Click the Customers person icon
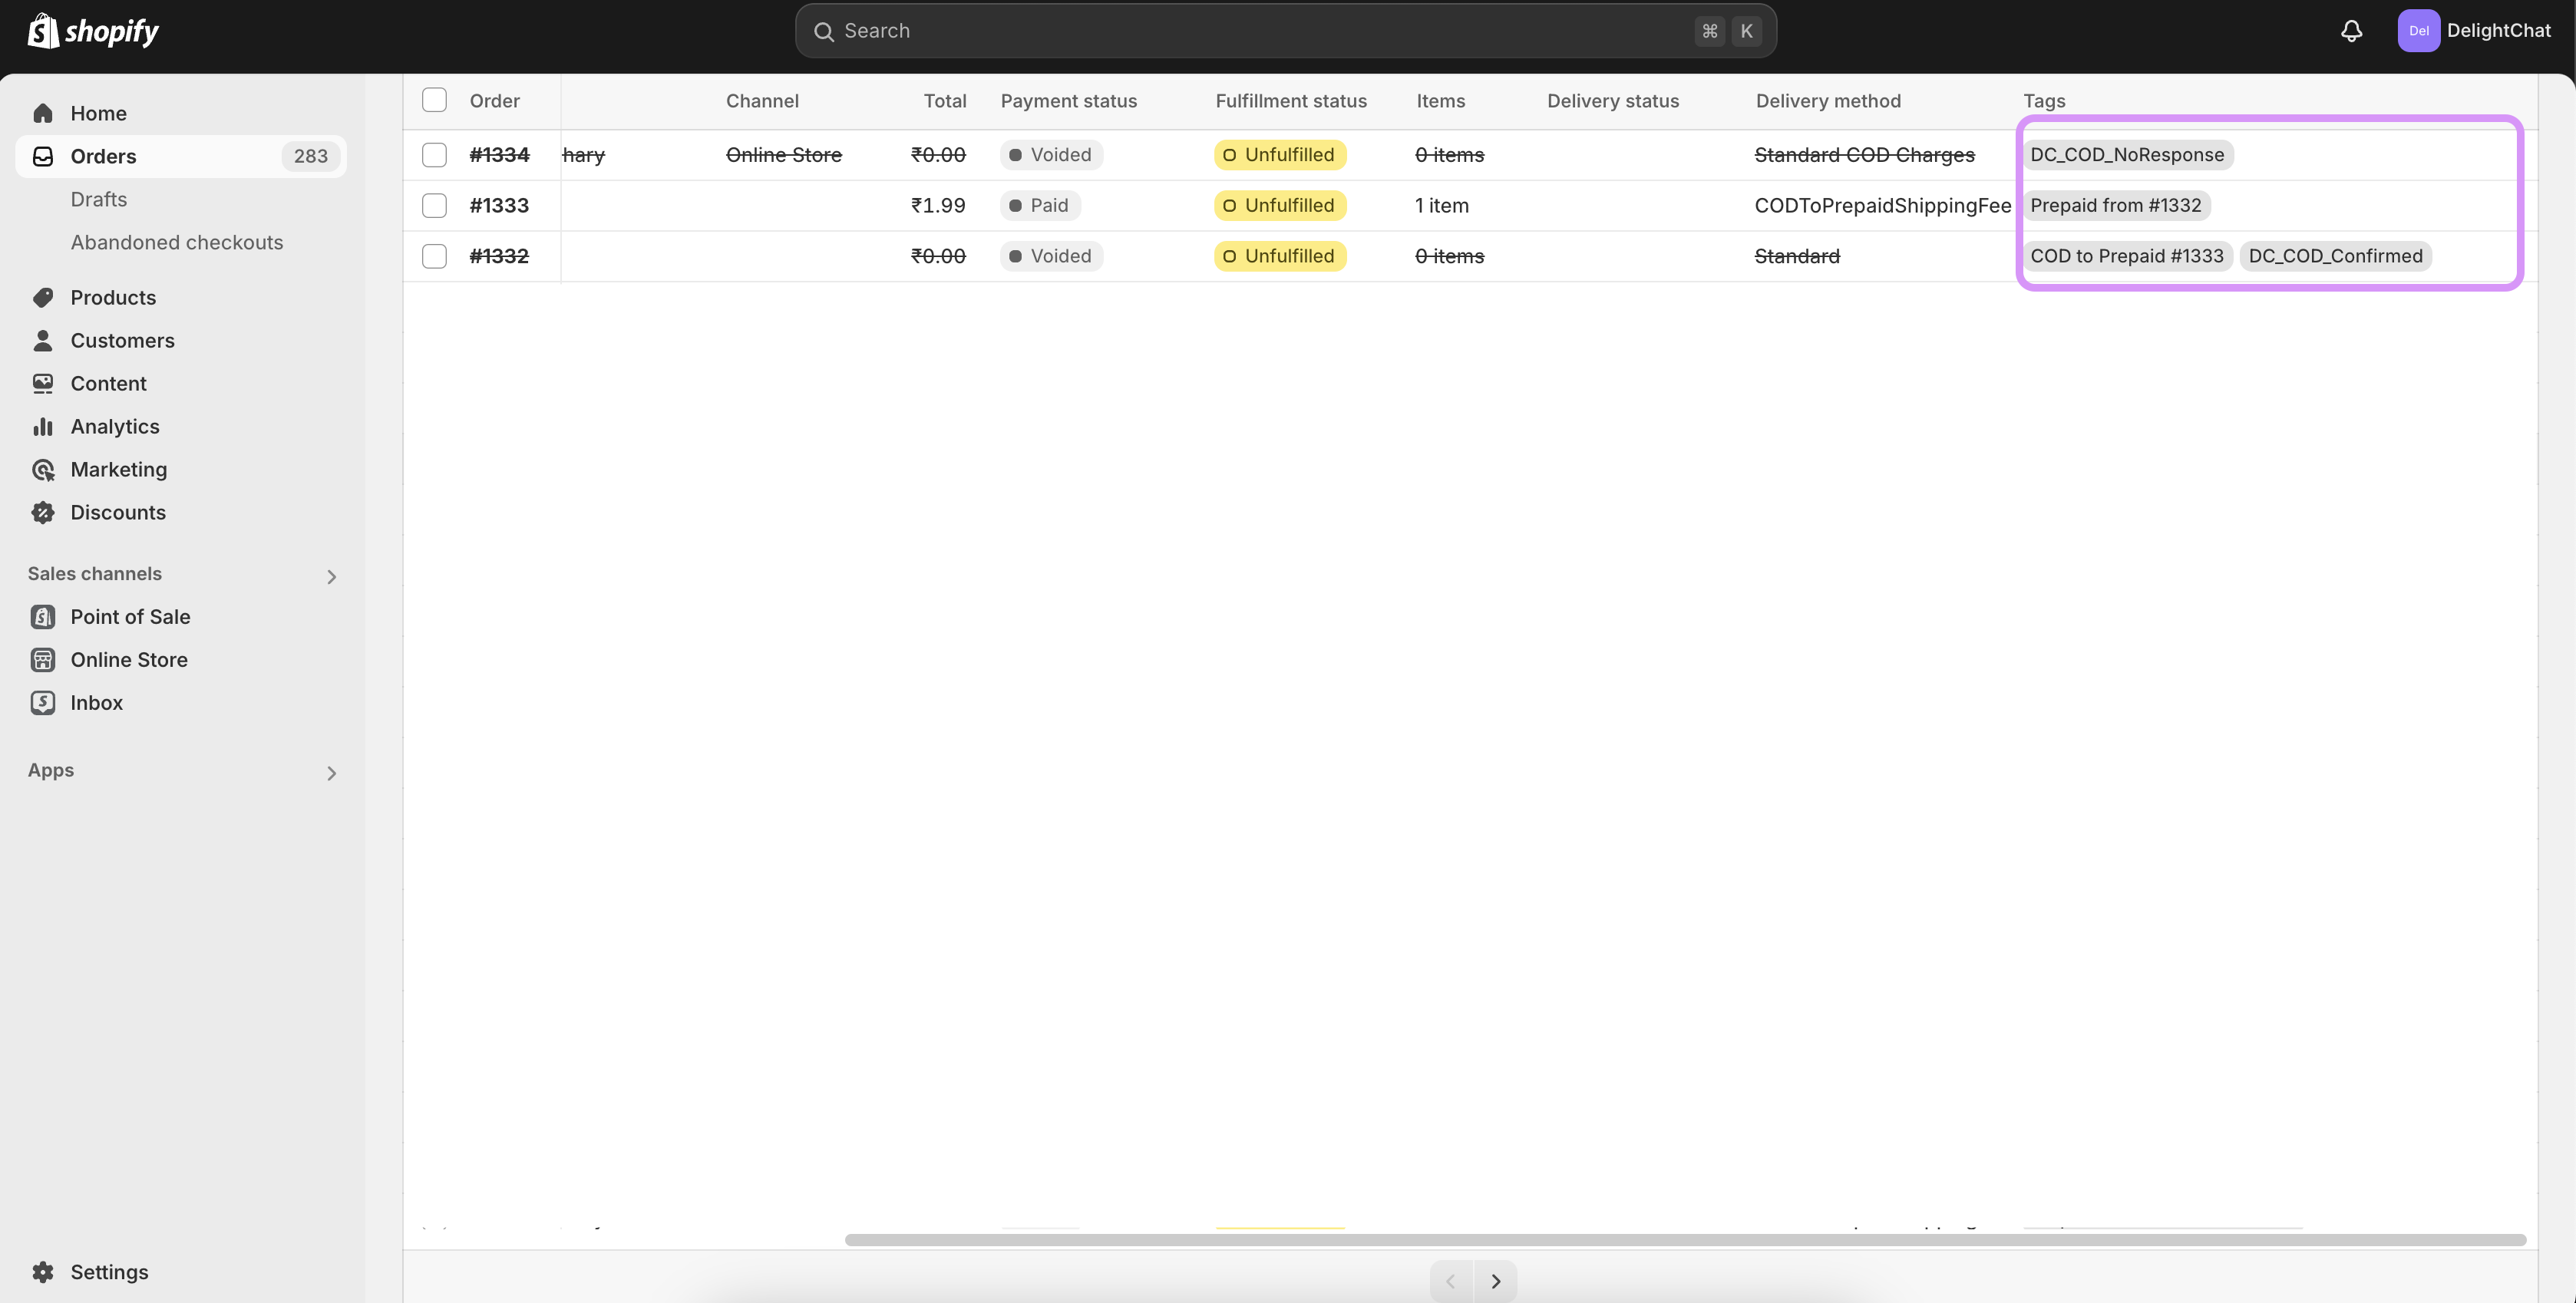Screen dimensions: 2576x1303 (x=43, y=340)
